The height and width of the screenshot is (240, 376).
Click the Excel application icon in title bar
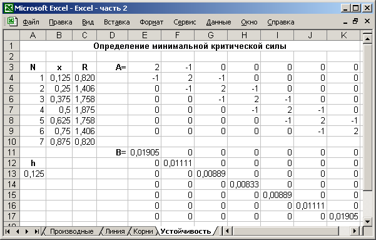pos(9,8)
